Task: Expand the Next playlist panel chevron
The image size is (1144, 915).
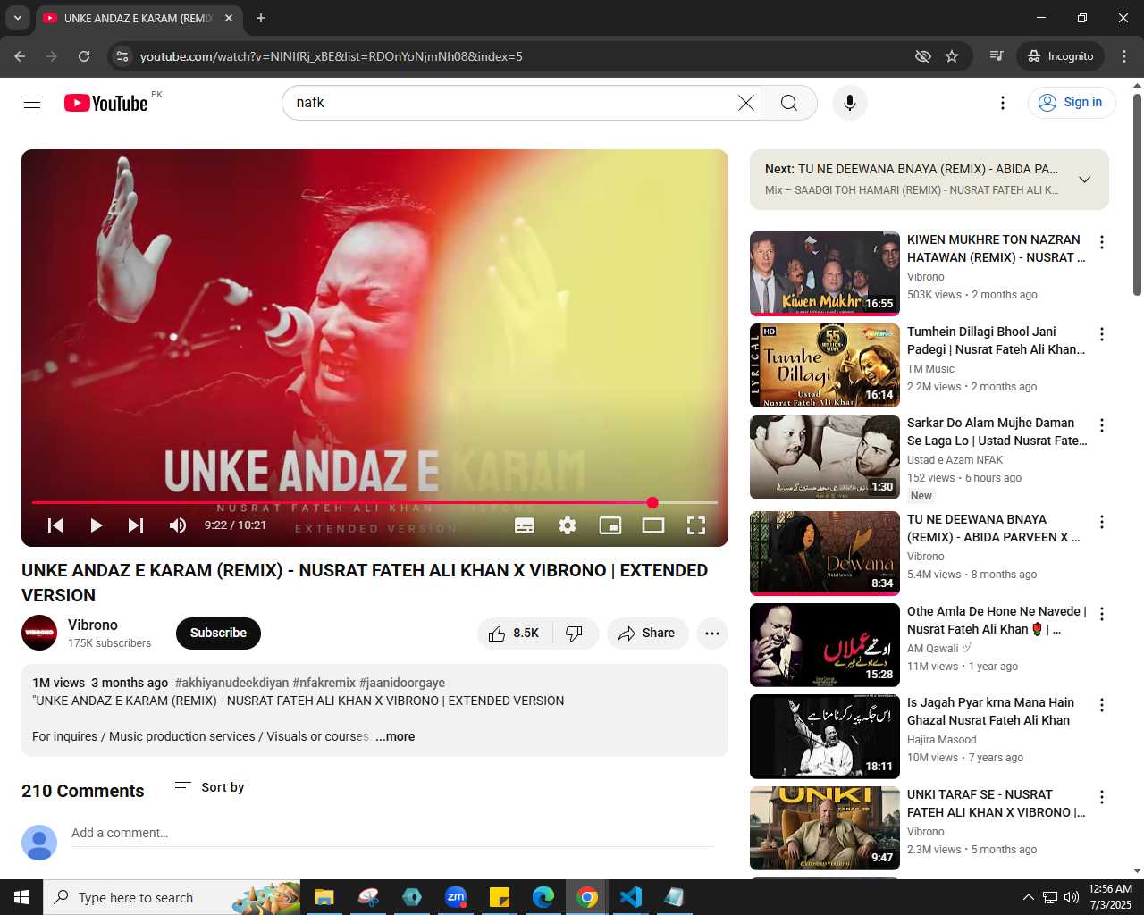Action: [1084, 180]
